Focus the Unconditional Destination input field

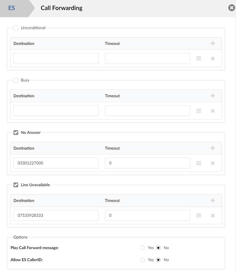pyautogui.click(x=56, y=58)
